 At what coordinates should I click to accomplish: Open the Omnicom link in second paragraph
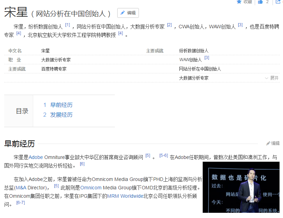91,188
